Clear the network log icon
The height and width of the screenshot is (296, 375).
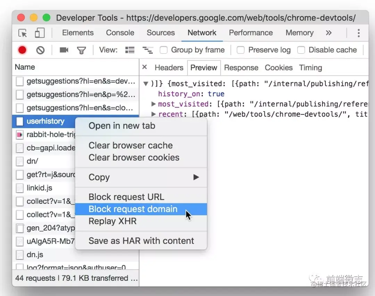[40, 50]
